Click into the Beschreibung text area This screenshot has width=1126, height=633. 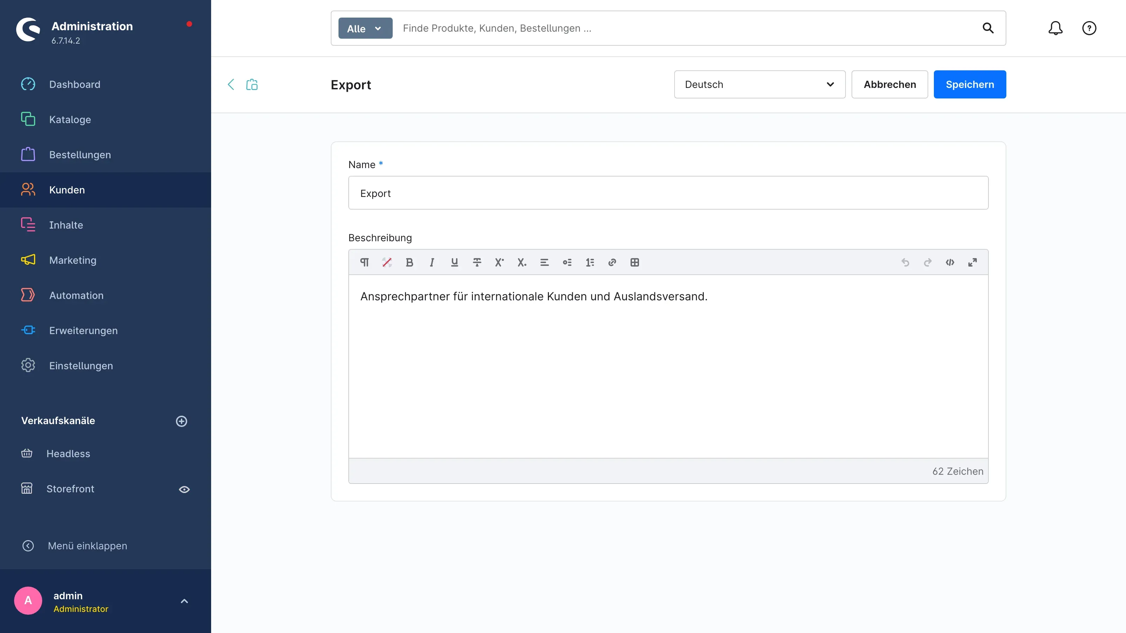[x=668, y=366]
